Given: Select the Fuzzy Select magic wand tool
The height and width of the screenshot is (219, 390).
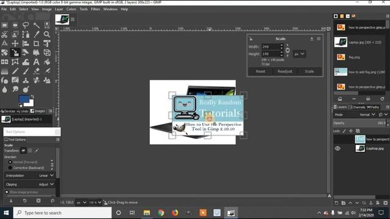Looking at the screenshot, I should pyautogui.click(x=37, y=25).
